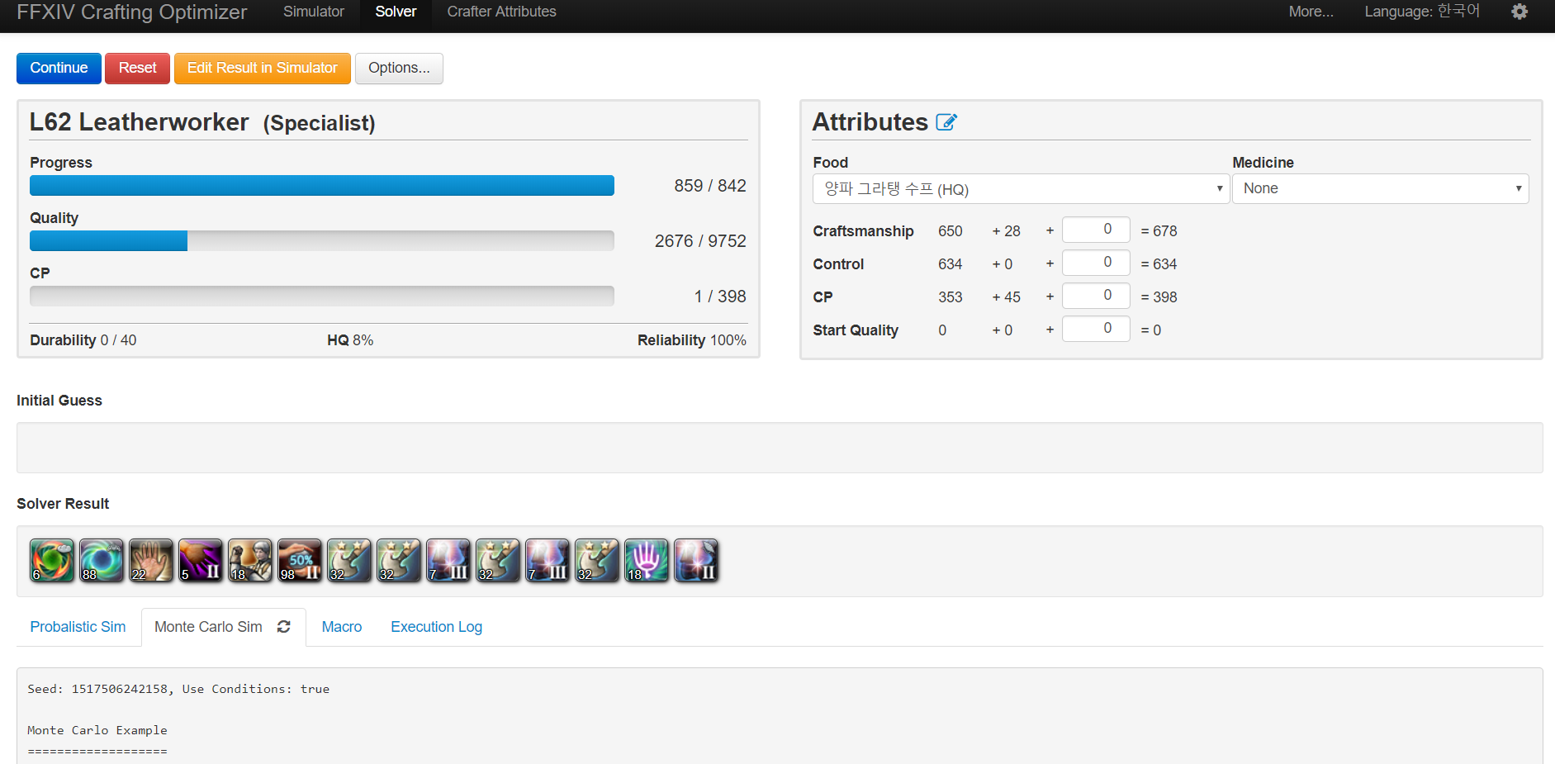Click the Monte Carlo Example log line
The width and height of the screenshot is (1555, 764).
point(97,730)
